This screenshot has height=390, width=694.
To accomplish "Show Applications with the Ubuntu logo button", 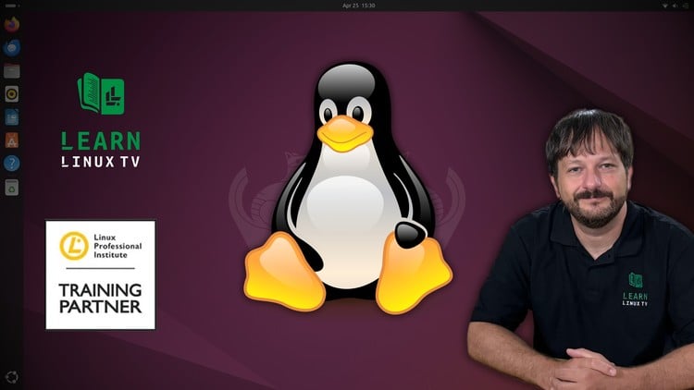I will 12,377.
